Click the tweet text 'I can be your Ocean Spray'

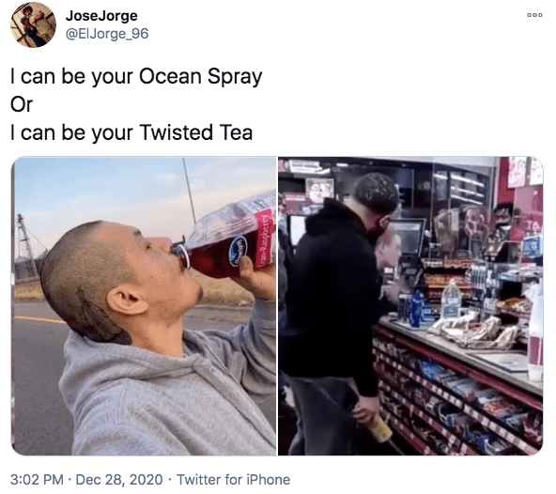[x=136, y=77]
